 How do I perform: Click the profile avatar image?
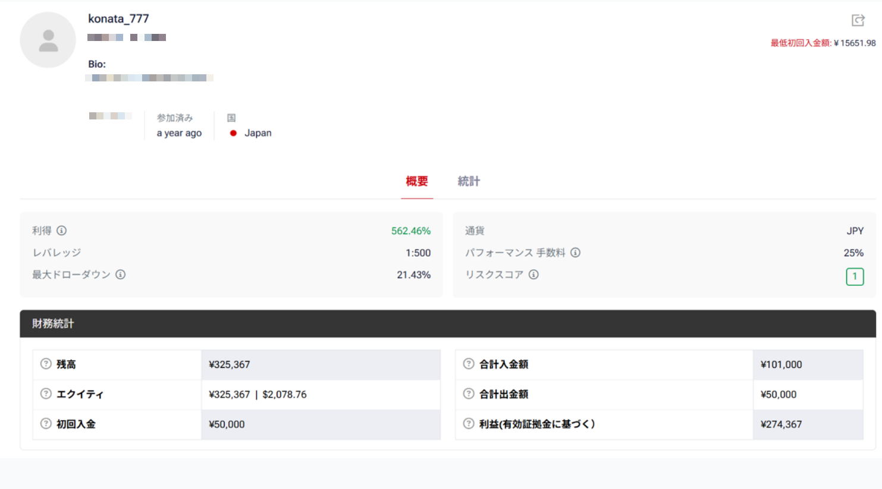[48, 40]
